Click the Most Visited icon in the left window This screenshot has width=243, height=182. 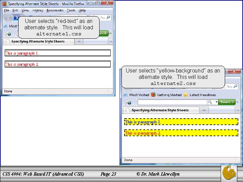tap(5, 26)
